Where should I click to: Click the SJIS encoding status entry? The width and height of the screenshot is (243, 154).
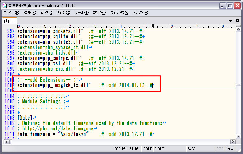click(x=191, y=149)
